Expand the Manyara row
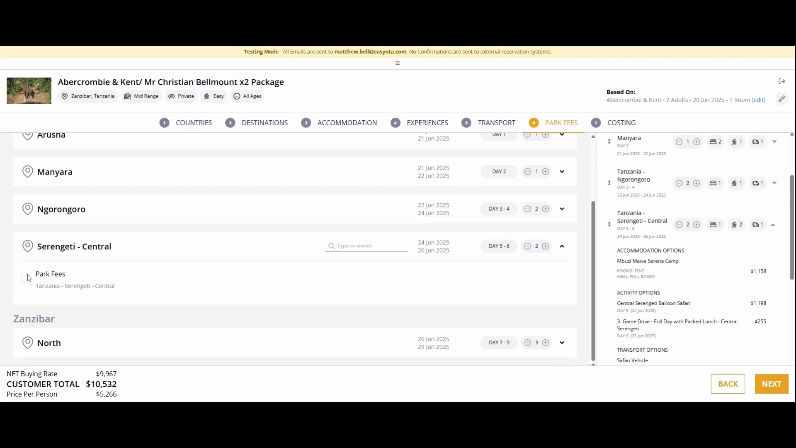The height and width of the screenshot is (448, 796). click(x=562, y=172)
